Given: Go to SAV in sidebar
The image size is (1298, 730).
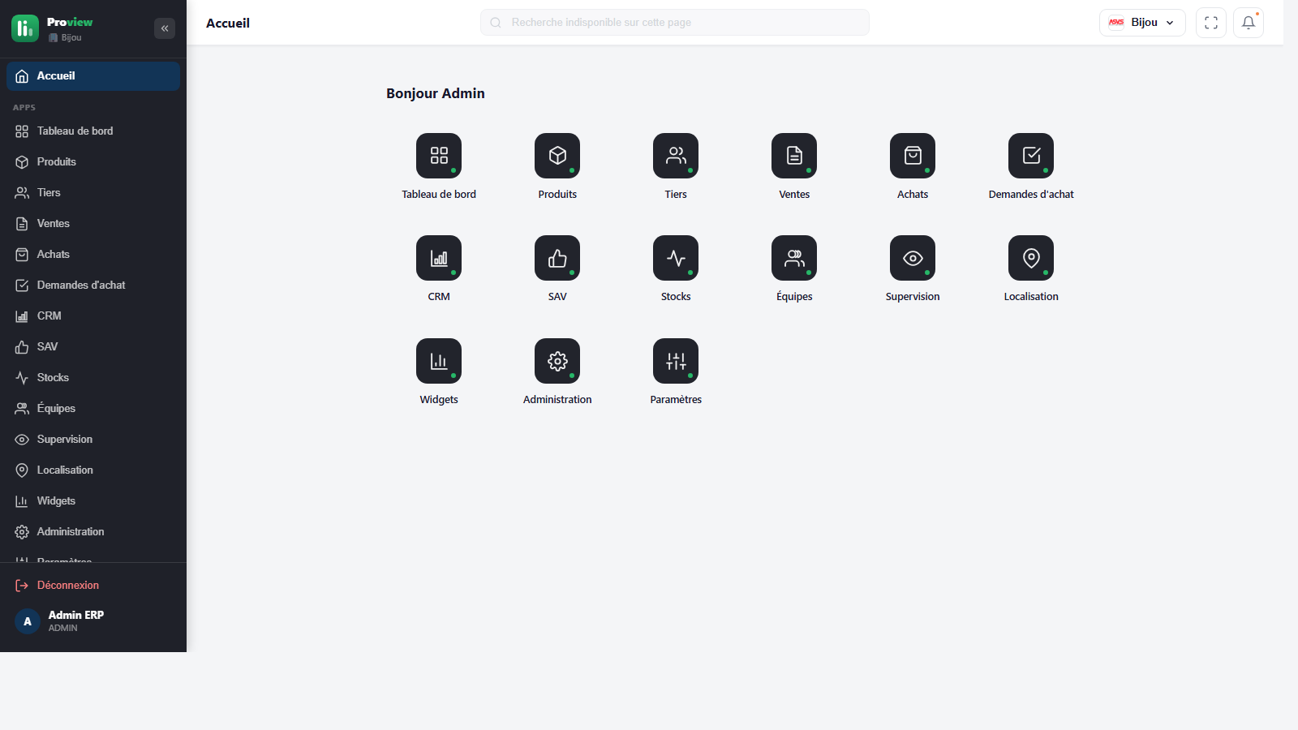Looking at the screenshot, I should [x=93, y=347].
